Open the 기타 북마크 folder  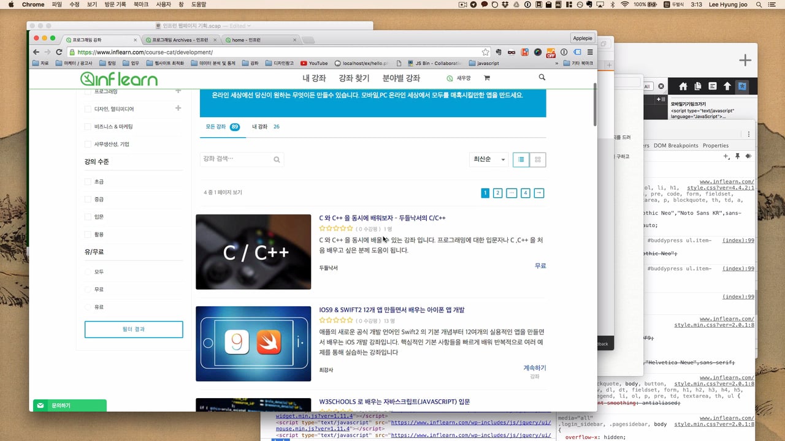(578, 63)
